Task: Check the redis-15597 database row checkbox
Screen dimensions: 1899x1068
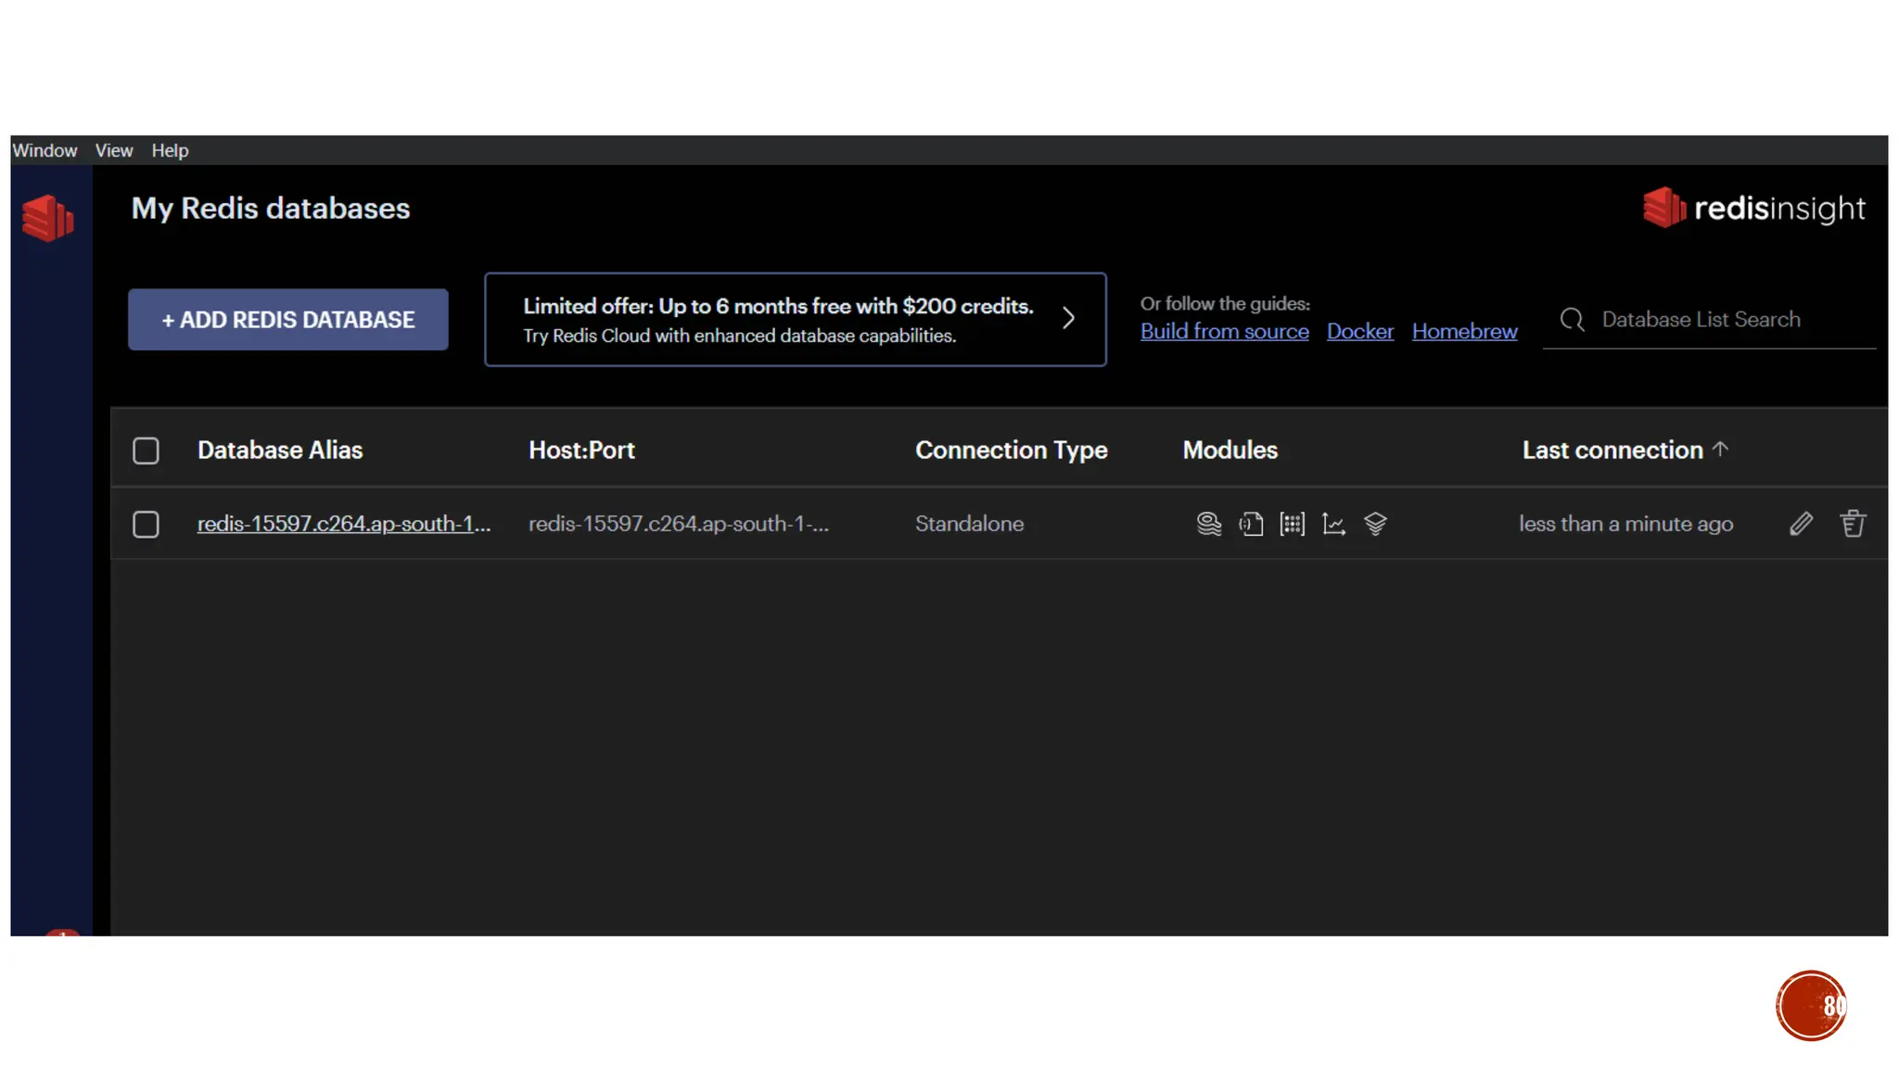Action: pos(146,525)
